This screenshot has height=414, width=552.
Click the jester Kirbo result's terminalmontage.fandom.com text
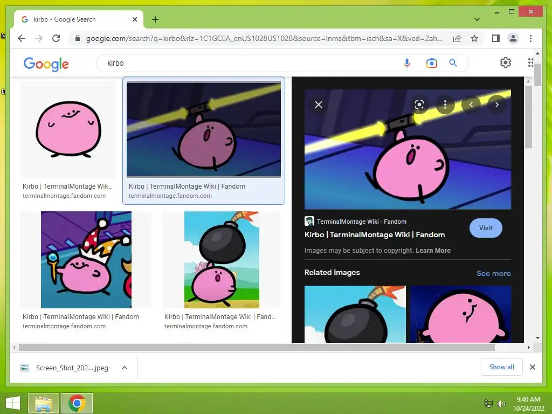tap(64, 326)
